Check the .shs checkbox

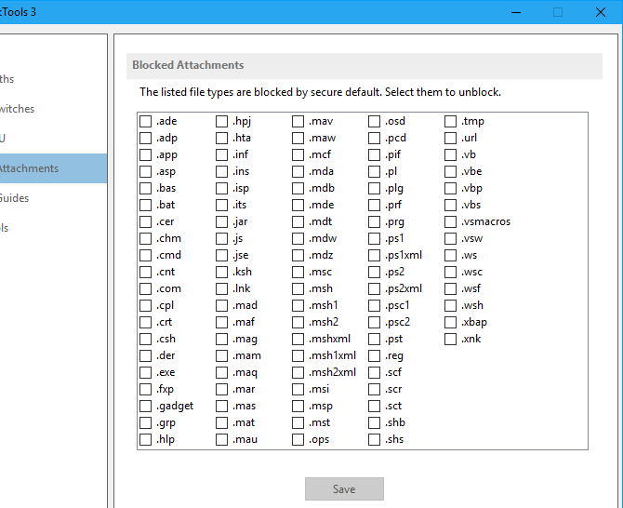tap(375, 440)
